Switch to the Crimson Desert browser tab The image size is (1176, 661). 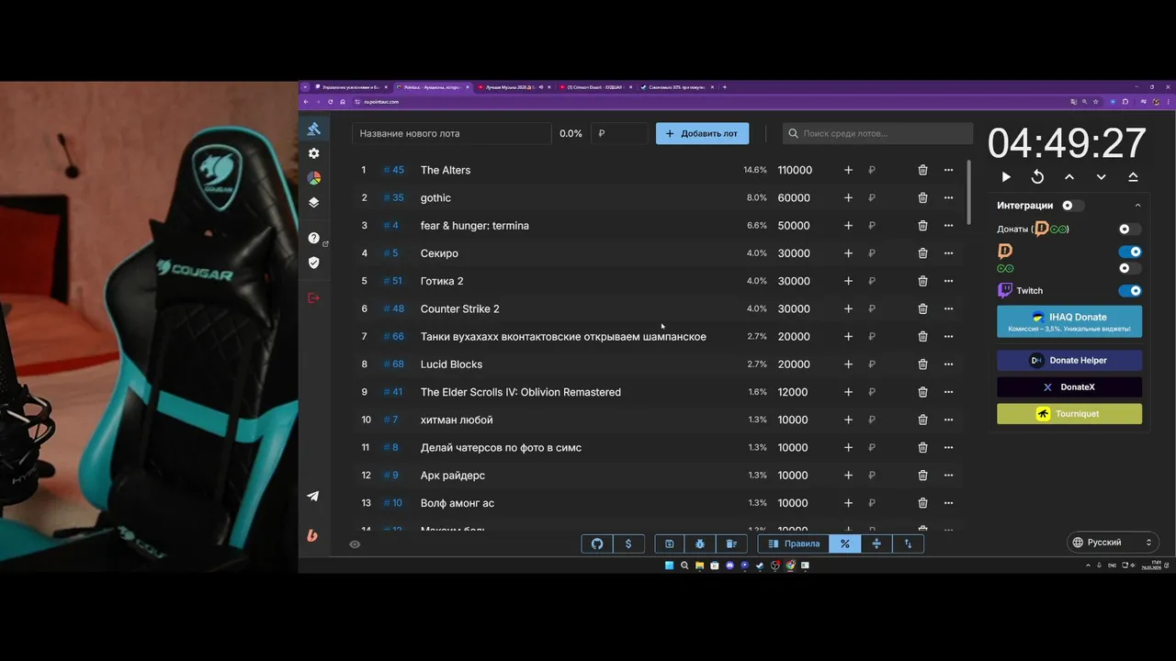click(594, 87)
